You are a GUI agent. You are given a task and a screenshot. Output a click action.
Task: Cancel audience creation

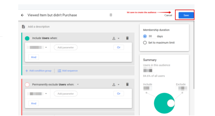pyautogui.click(x=168, y=15)
